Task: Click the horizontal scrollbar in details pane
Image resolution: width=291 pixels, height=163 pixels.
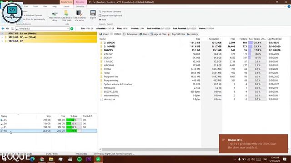Action: (161, 149)
